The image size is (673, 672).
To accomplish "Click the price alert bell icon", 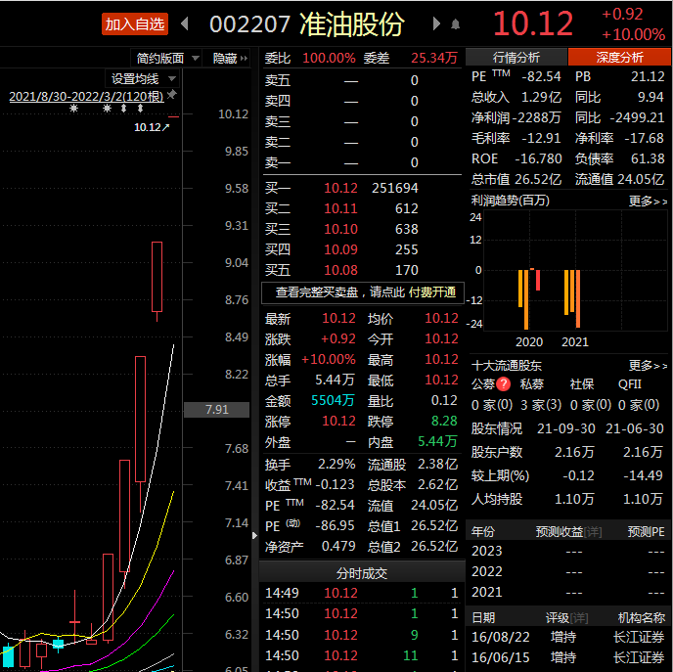I will (x=455, y=24).
